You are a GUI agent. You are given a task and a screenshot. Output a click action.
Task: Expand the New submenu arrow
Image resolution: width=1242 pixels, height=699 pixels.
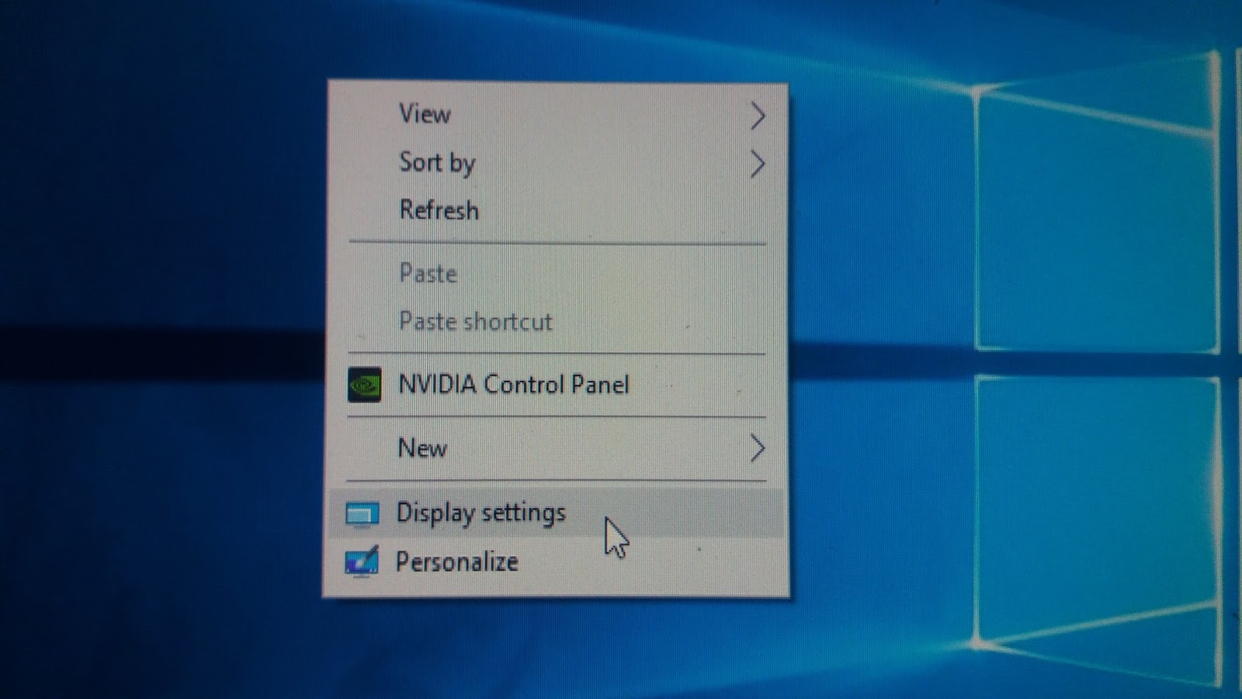click(x=758, y=448)
